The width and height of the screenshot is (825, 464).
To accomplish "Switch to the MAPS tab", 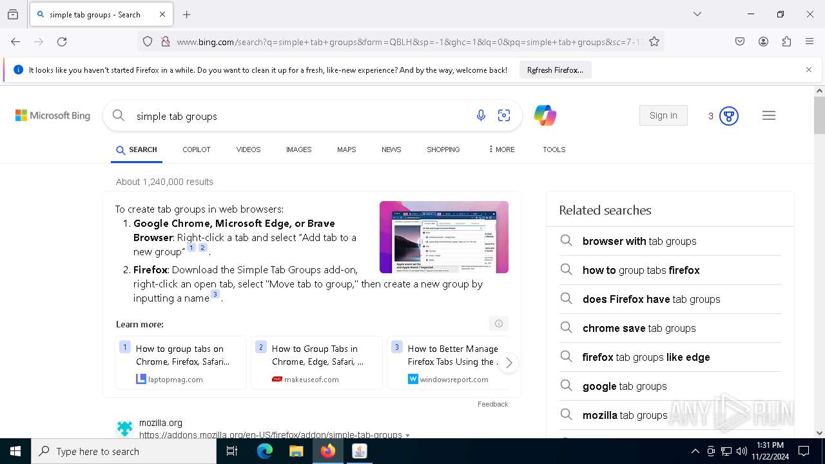I will tap(346, 150).
